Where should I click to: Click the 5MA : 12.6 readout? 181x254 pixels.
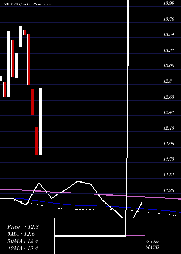21,234
